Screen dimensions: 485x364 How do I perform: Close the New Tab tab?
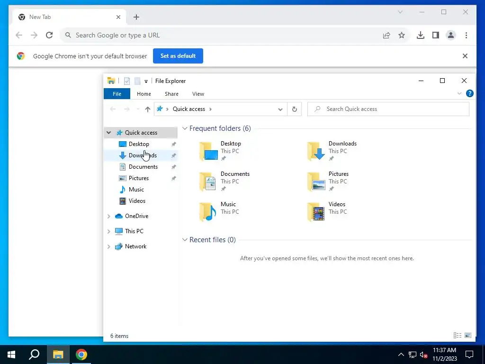pyautogui.click(x=118, y=17)
